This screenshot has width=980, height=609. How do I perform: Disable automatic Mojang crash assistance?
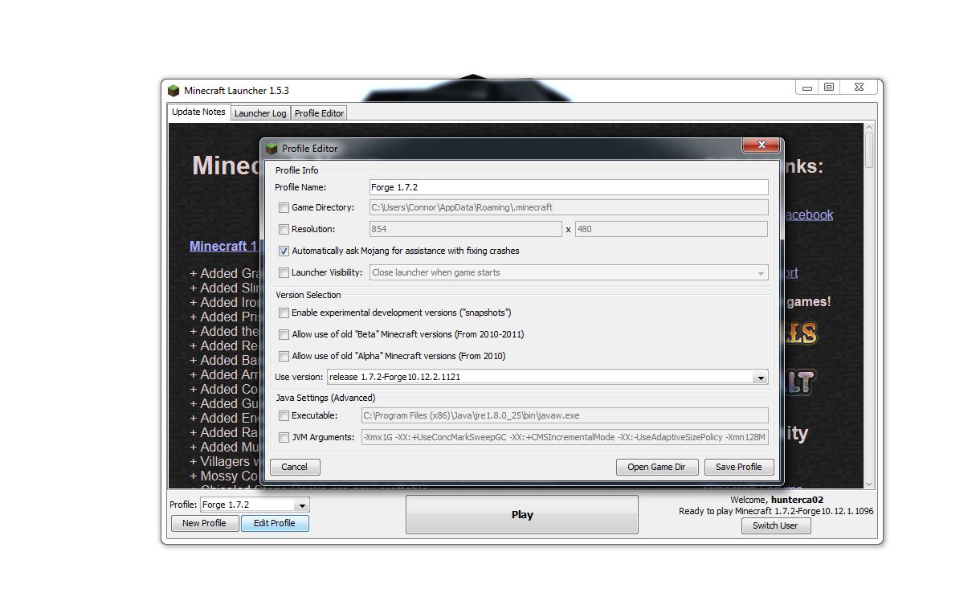[284, 251]
